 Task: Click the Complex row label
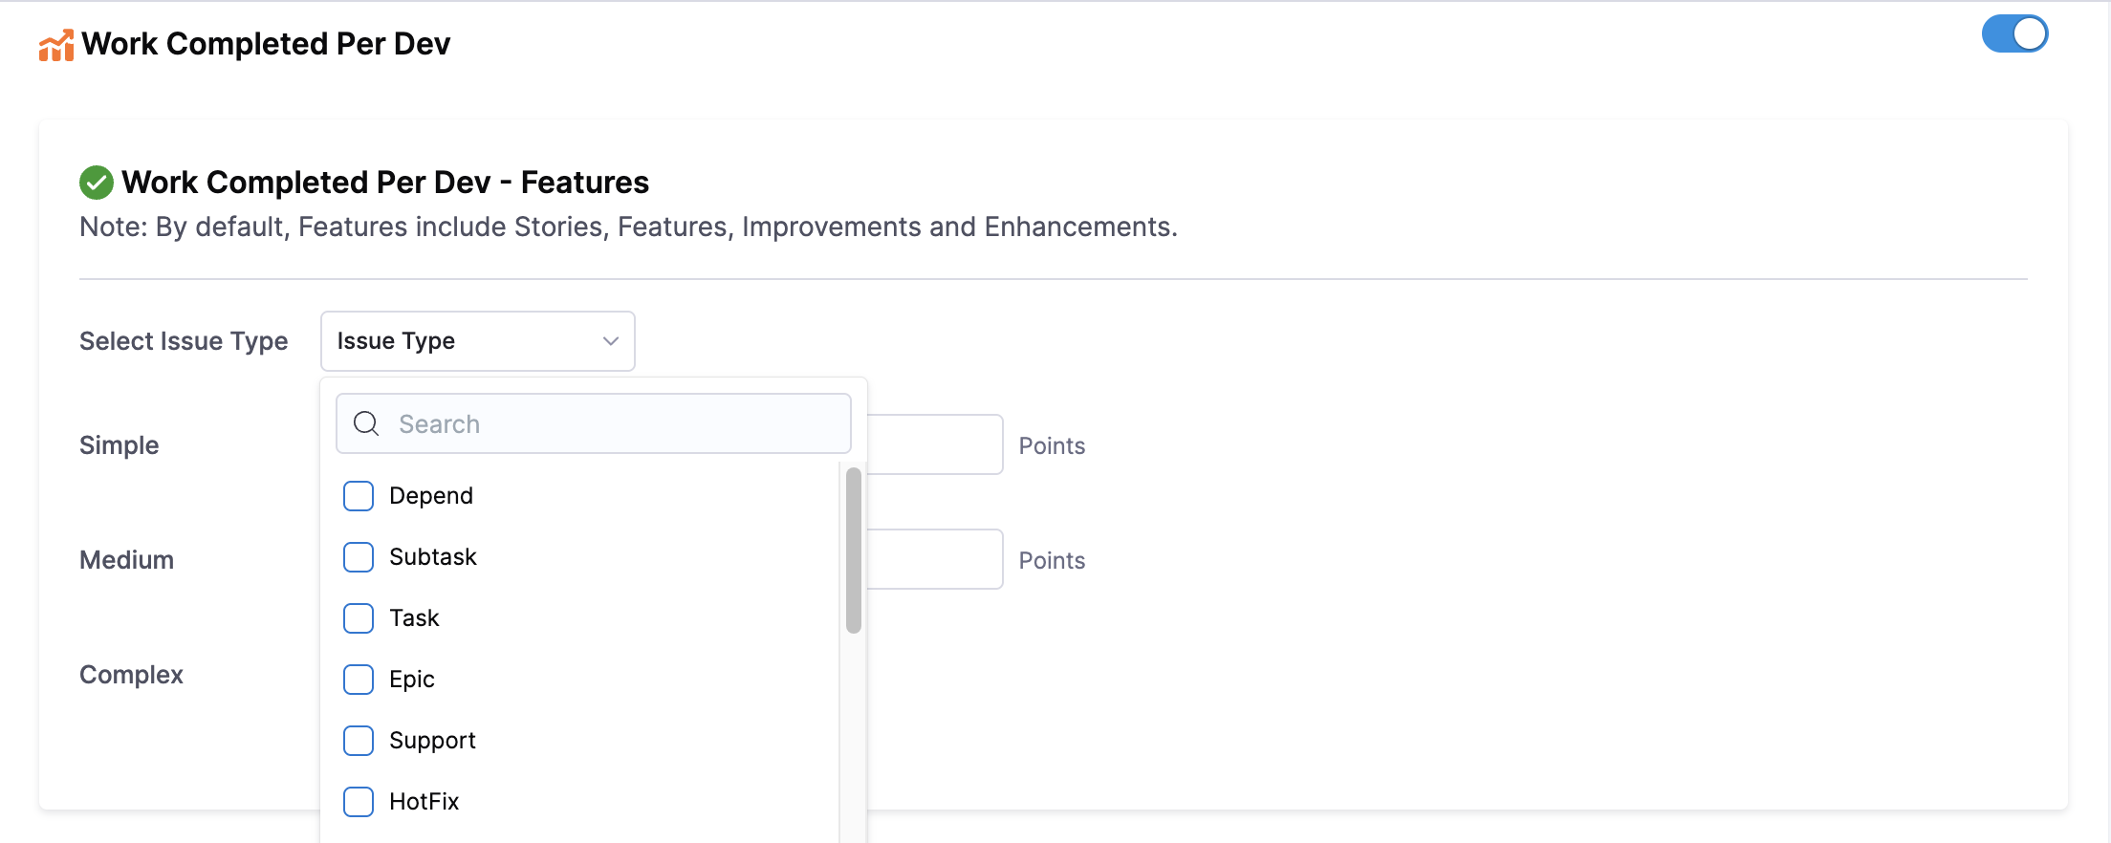click(131, 675)
